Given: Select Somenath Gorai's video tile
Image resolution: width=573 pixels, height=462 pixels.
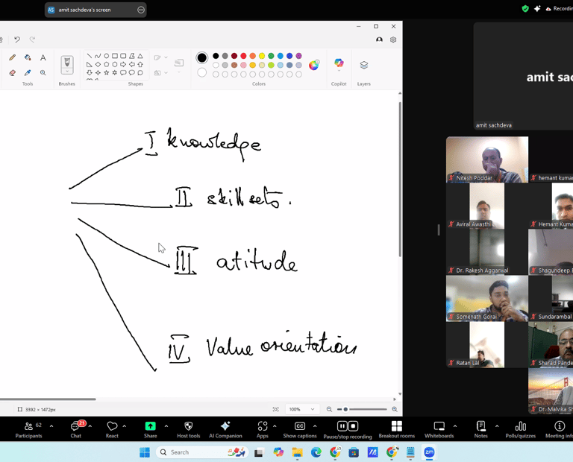Looking at the screenshot, I should (x=487, y=299).
